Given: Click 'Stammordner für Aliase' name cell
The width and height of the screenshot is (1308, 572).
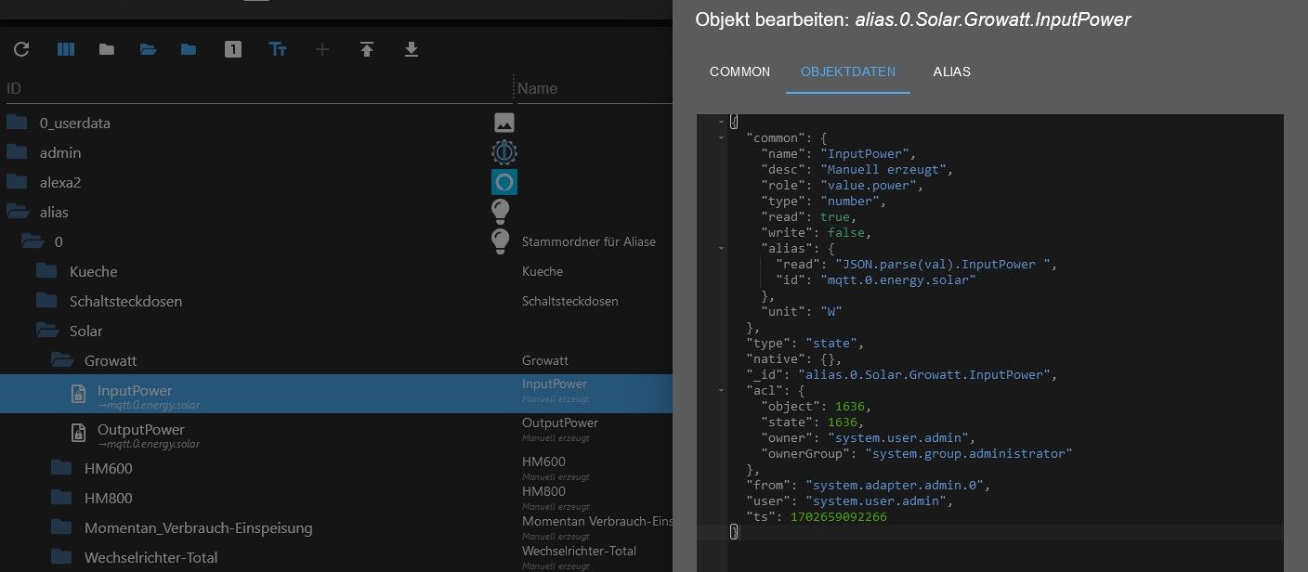Looking at the screenshot, I should coord(589,241).
